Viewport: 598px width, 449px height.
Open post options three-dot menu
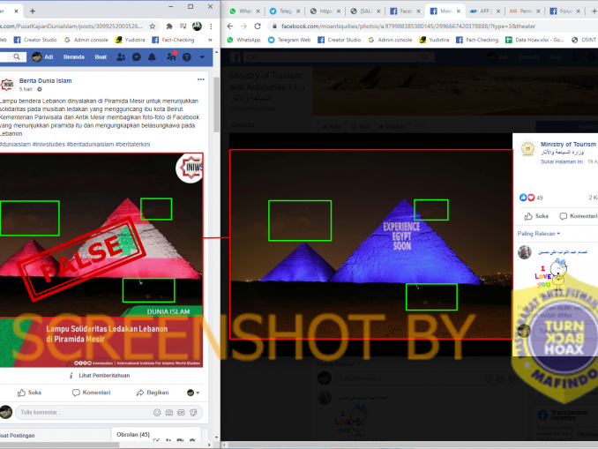[x=200, y=79]
